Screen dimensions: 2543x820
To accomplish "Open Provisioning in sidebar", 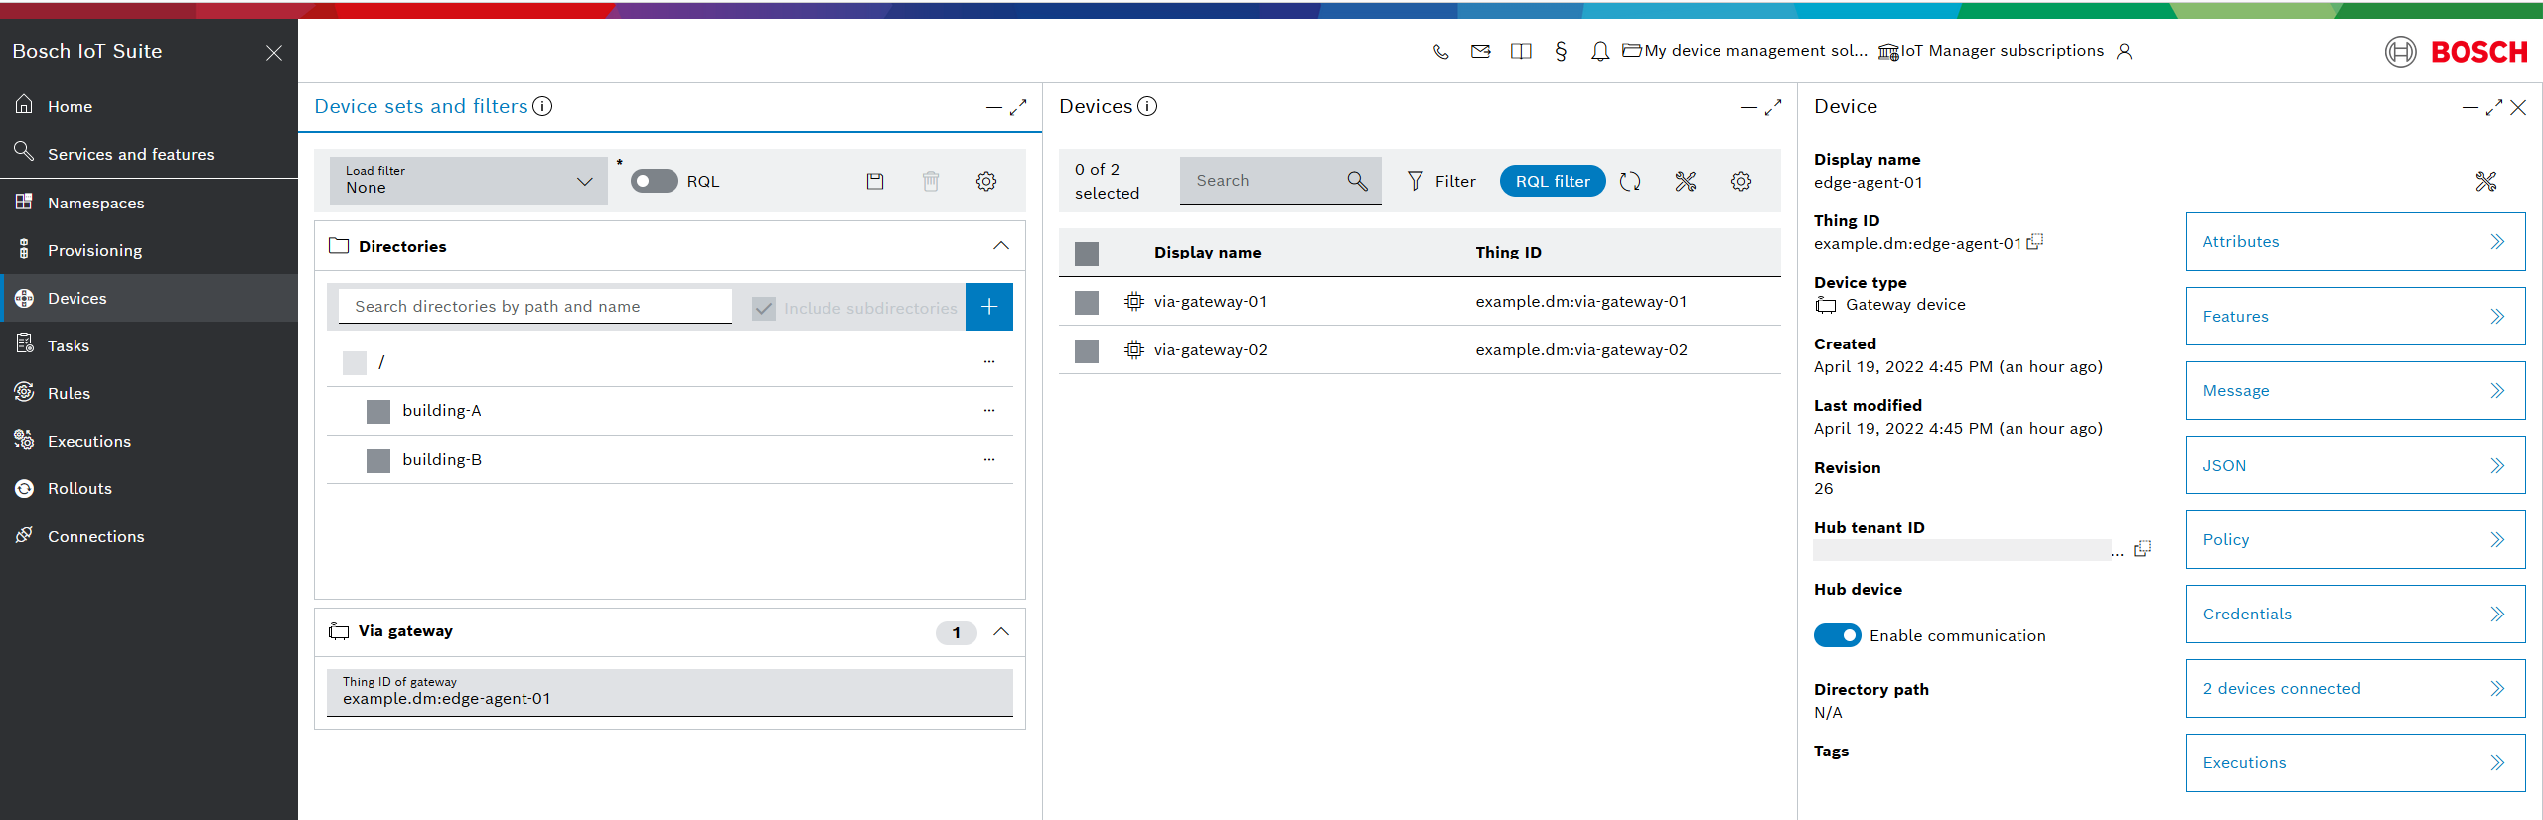I will point(149,250).
